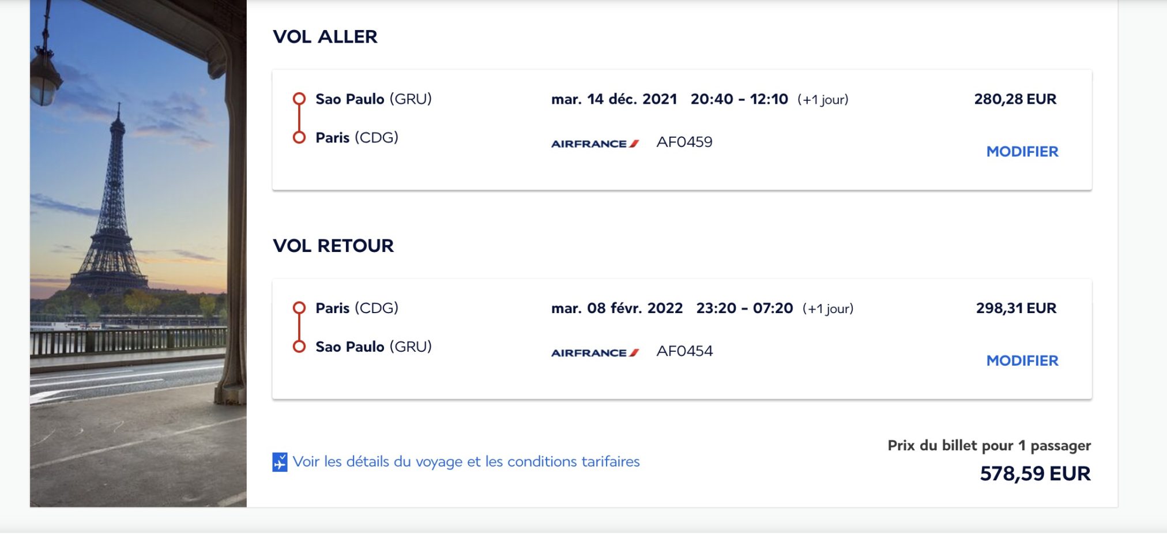Click the red route marker for Paris CDG return departure
The height and width of the screenshot is (534, 1167).
[299, 308]
